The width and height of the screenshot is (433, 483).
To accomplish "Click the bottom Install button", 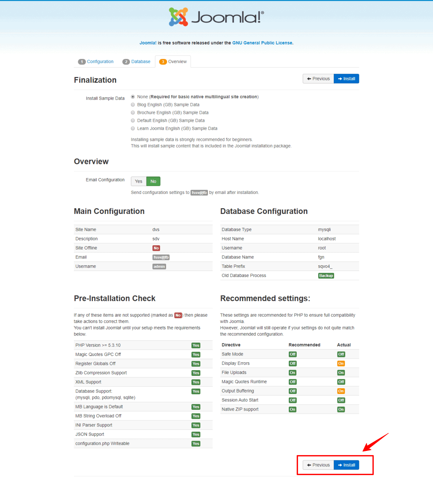I will 347,465.
